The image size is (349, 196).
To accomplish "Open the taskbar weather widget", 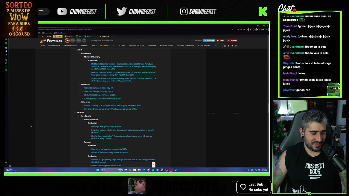I will coord(11,170).
